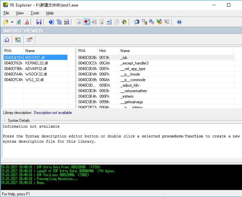Click 'Information not available' in Syntax Details
Screen dimensions: 242x197
pos(31,126)
